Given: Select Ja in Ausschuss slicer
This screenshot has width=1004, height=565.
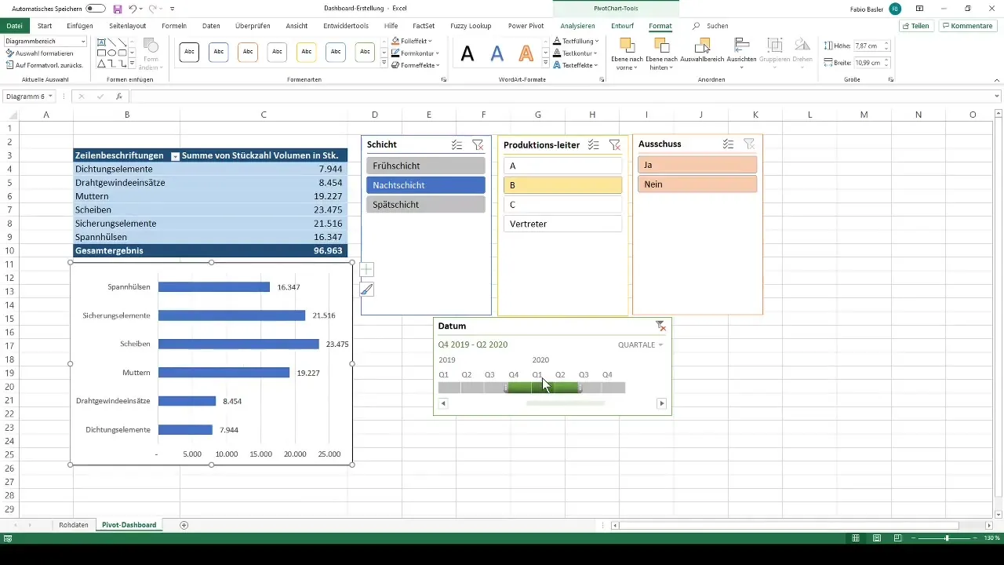Looking at the screenshot, I should pyautogui.click(x=697, y=165).
